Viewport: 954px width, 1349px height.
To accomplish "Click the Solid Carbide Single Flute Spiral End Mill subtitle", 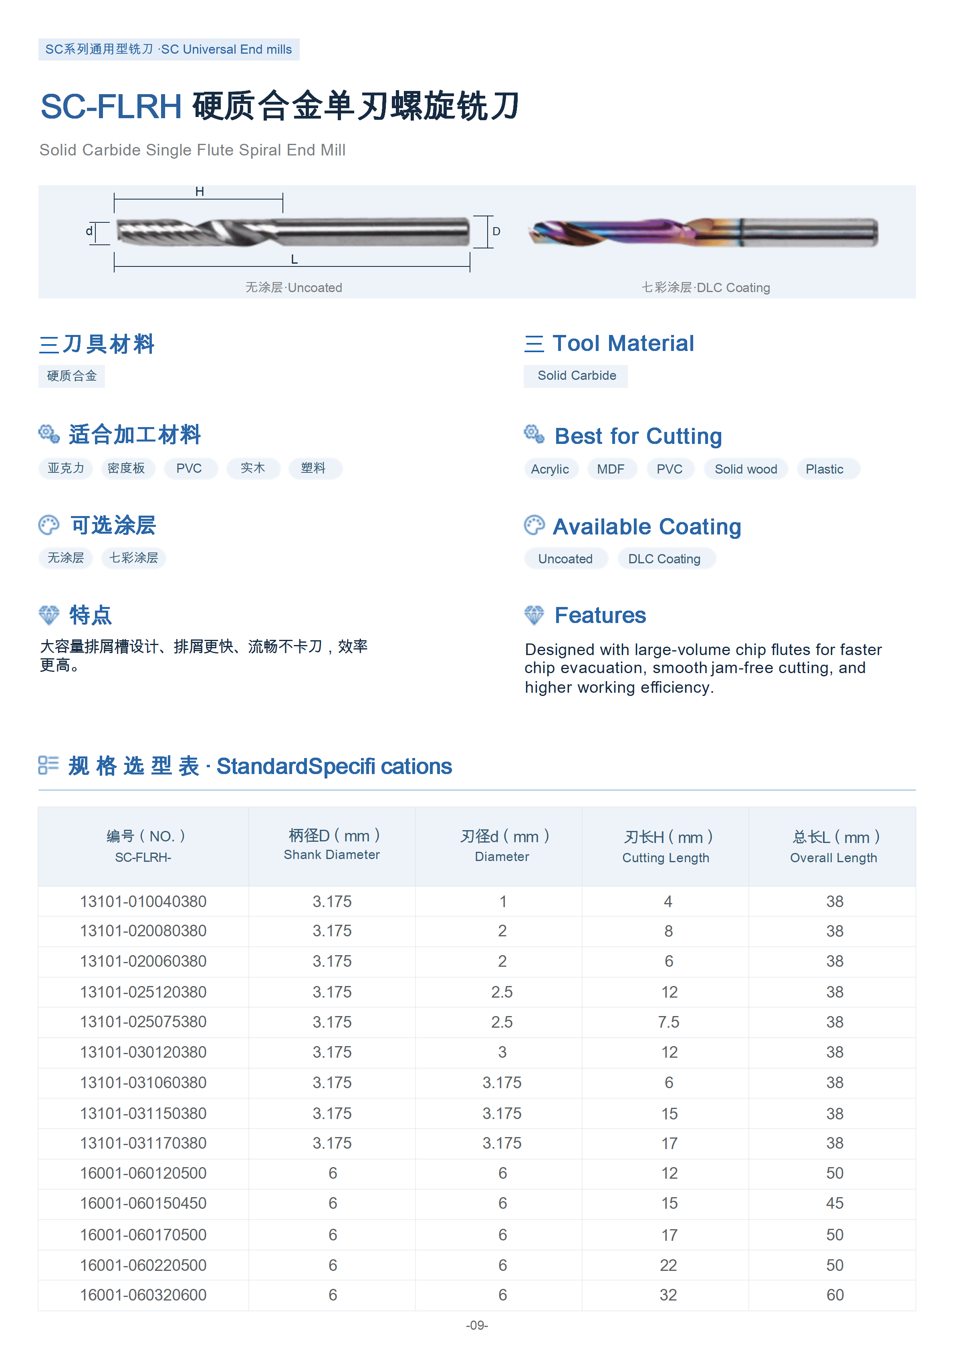I will [x=192, y=150].
